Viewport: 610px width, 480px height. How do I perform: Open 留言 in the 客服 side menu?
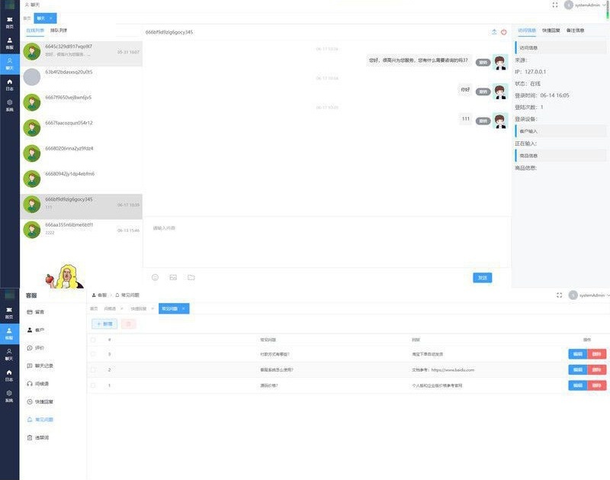pyautogui.click(x=35, y=312)
